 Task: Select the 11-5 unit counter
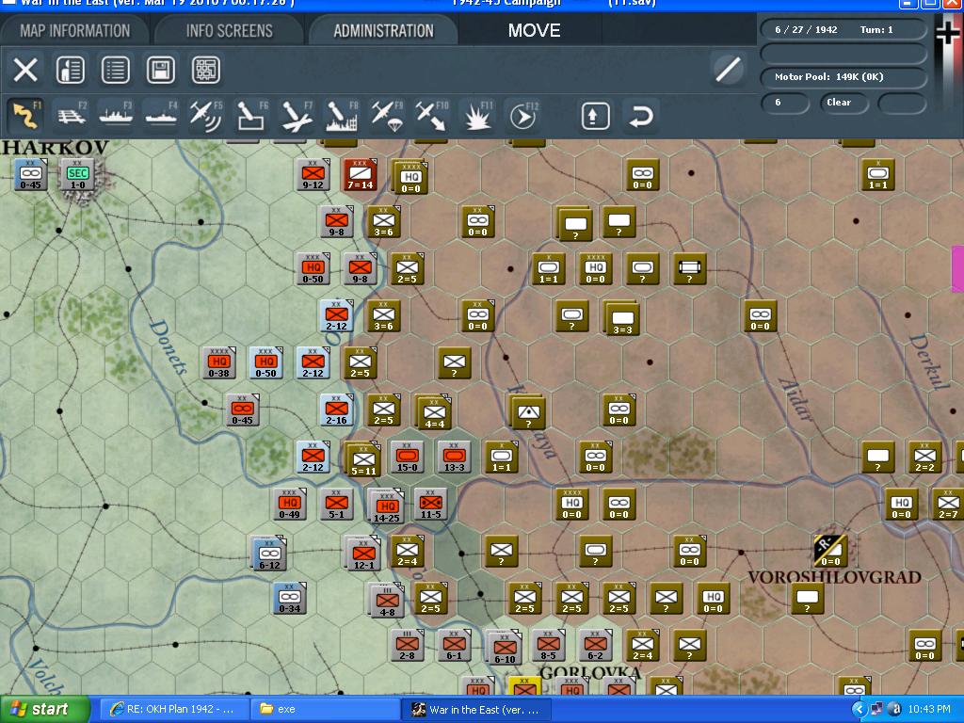tap(430, 505)
